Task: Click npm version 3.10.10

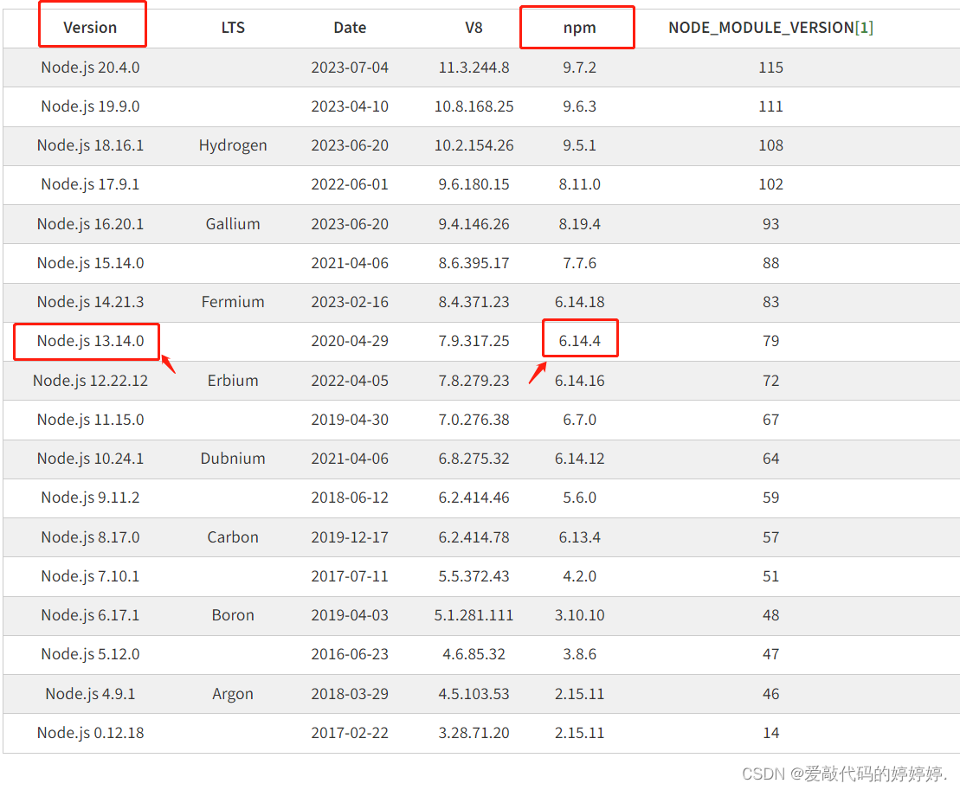Action: 579,615
